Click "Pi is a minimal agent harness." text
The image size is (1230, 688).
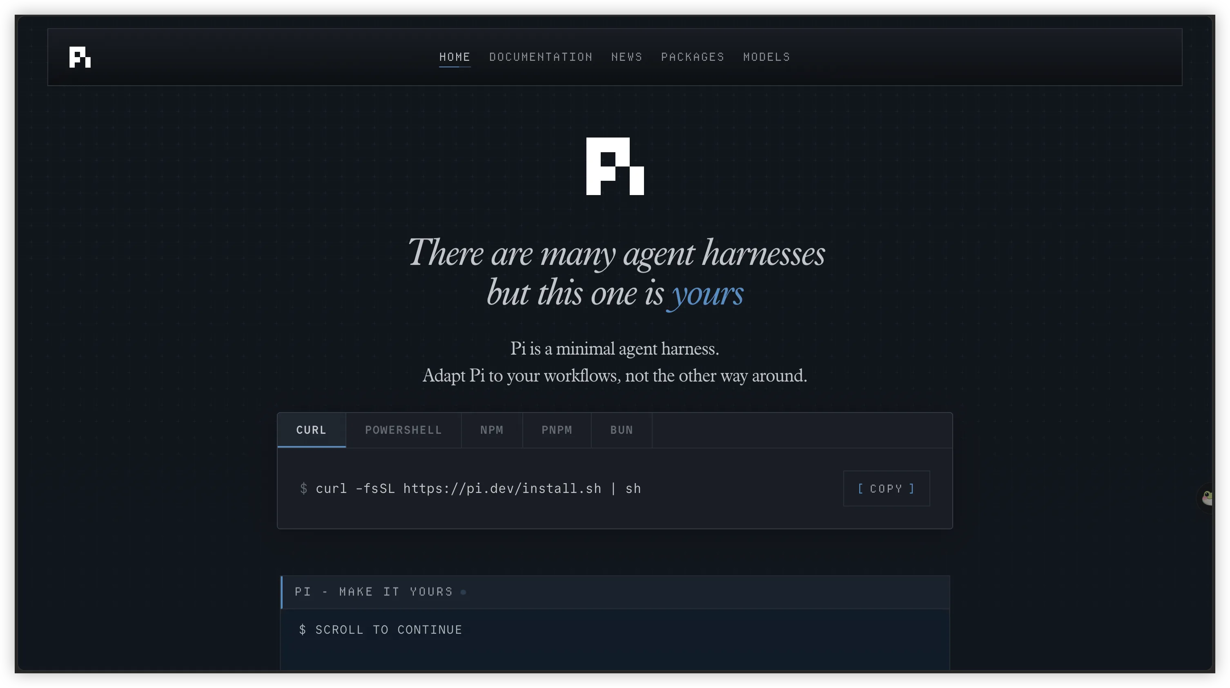coord(615,349)
